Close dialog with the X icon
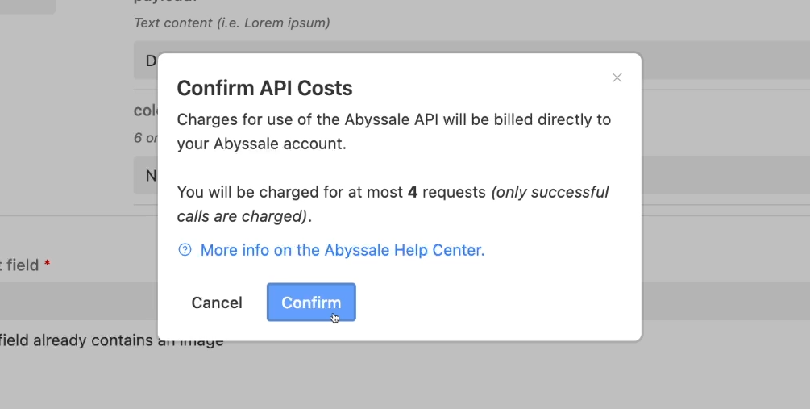The width and height of the screenshot is (810, 409). pos(617,77)
